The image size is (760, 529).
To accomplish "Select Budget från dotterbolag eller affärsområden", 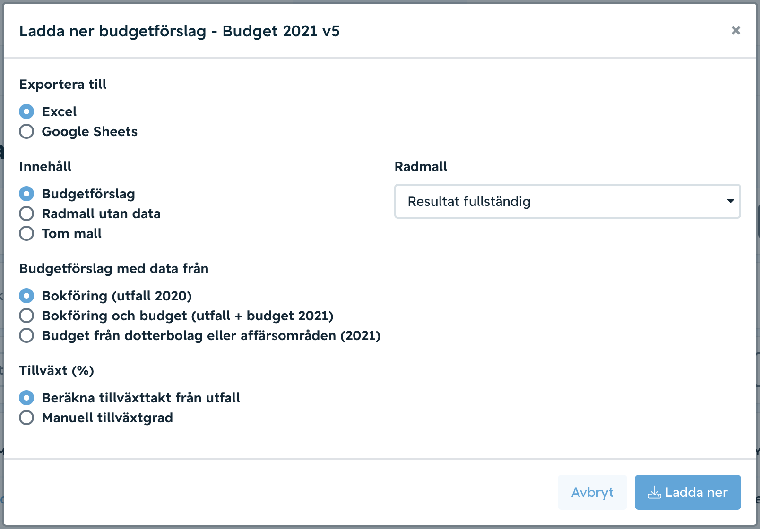I will point(26,335).
